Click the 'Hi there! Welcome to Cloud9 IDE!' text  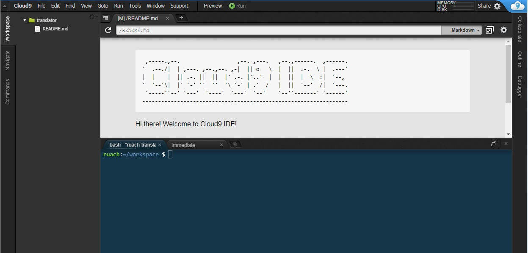pyautogui.click(x=186, y=124)
